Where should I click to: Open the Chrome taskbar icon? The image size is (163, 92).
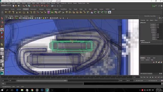(32, 90)
